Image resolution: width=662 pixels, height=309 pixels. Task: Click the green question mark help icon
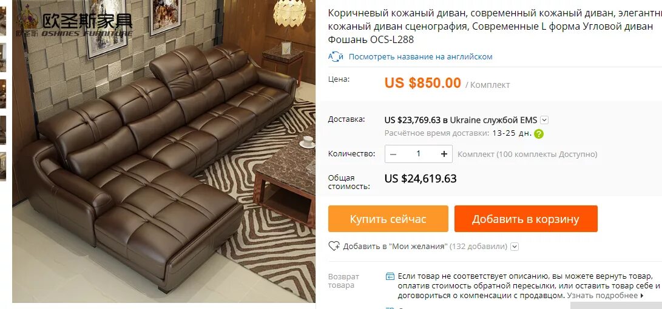pyautogui.click(x=539, y=135)
